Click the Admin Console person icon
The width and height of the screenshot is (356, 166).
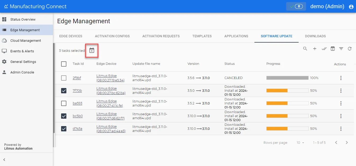pyautogui.click(x=4, y=72)
